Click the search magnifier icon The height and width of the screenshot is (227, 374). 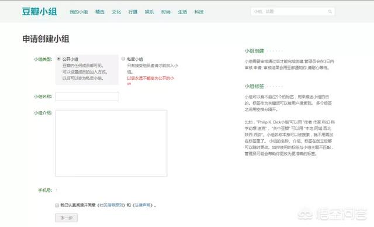pos(330,12)
